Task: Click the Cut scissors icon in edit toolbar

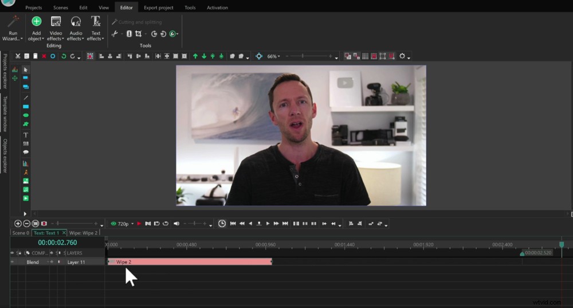Action: click(18, 56)
